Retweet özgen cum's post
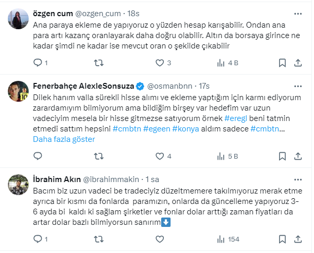 [98, 63]
